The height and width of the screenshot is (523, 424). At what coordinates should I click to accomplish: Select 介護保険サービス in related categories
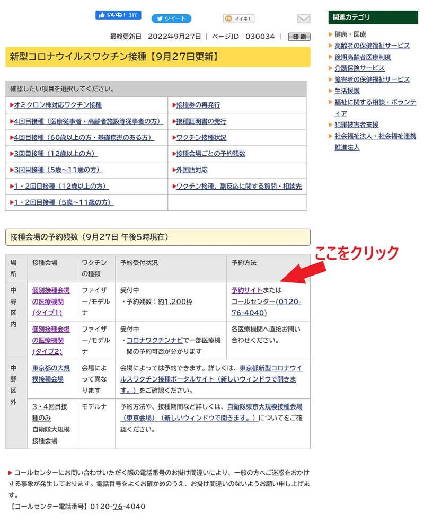[359, 68]
